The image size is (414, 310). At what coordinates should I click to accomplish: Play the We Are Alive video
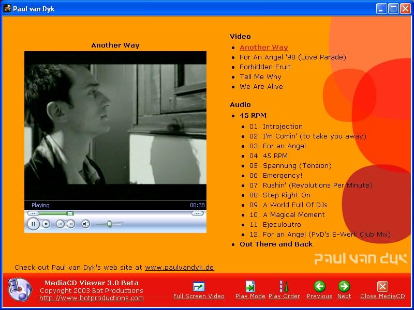261,87
